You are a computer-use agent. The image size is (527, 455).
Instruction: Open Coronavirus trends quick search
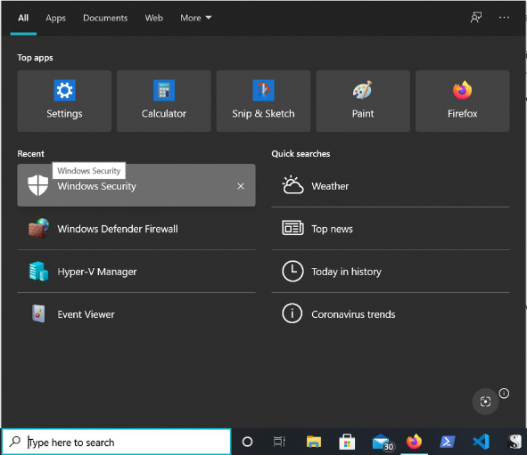coord(391,314)
